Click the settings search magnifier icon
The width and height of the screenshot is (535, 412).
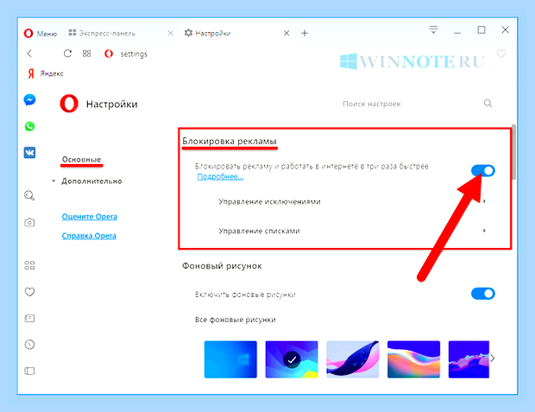click(488, 103)
